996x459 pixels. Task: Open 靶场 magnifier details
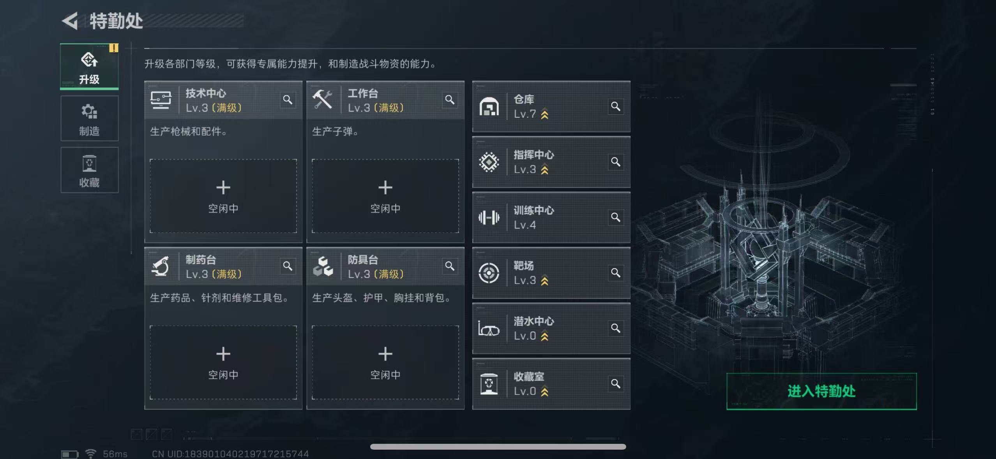tap(616, 273)
